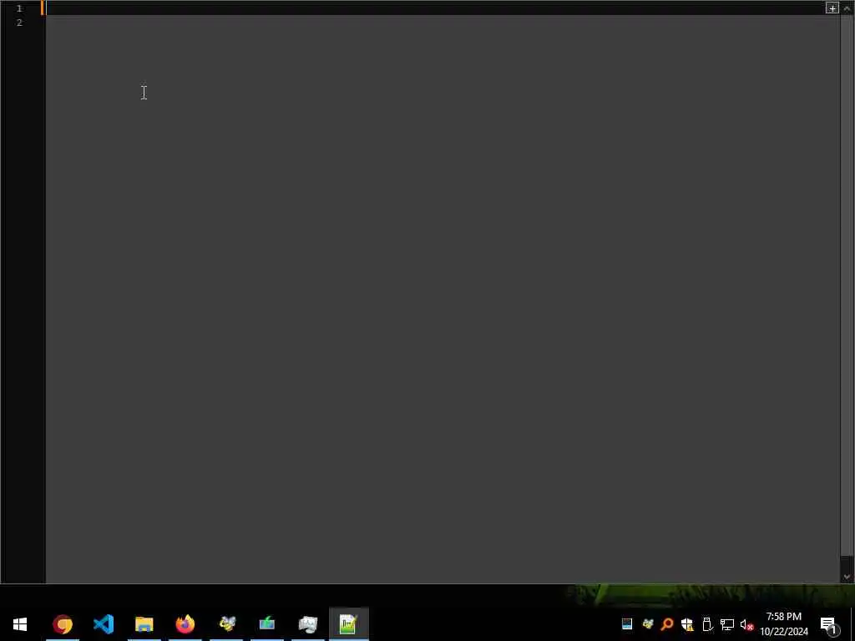Click the blue window tray icon
The width and height of the screenshot is (855, 641).
pyautogui.click(x=627, y=624)
